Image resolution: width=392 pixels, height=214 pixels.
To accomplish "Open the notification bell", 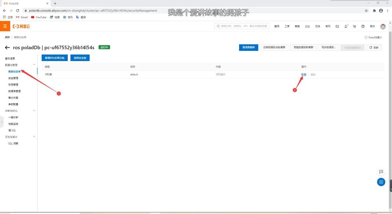I will tap(346, 26).
